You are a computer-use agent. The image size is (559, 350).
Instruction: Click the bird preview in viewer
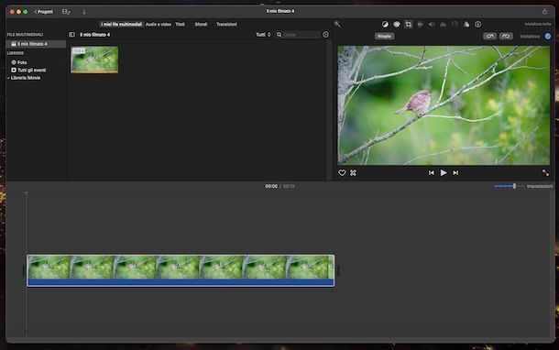point(444,105)
